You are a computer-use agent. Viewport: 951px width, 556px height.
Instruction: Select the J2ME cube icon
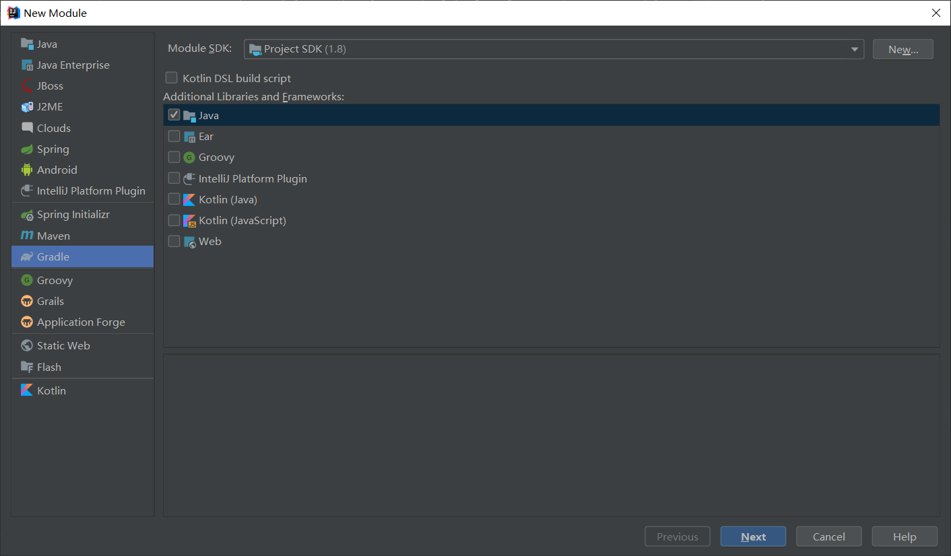[27, 107]
